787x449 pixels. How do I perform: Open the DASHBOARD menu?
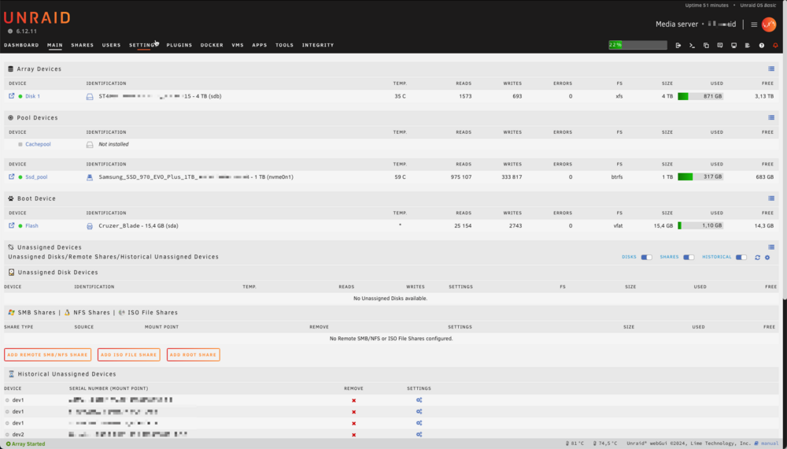(21, 45)
